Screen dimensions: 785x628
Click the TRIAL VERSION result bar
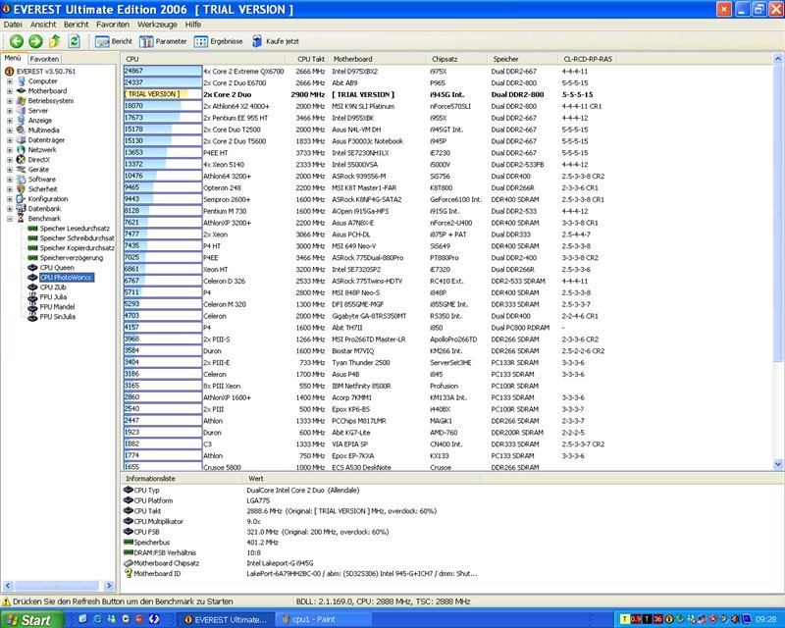(163, 94)
